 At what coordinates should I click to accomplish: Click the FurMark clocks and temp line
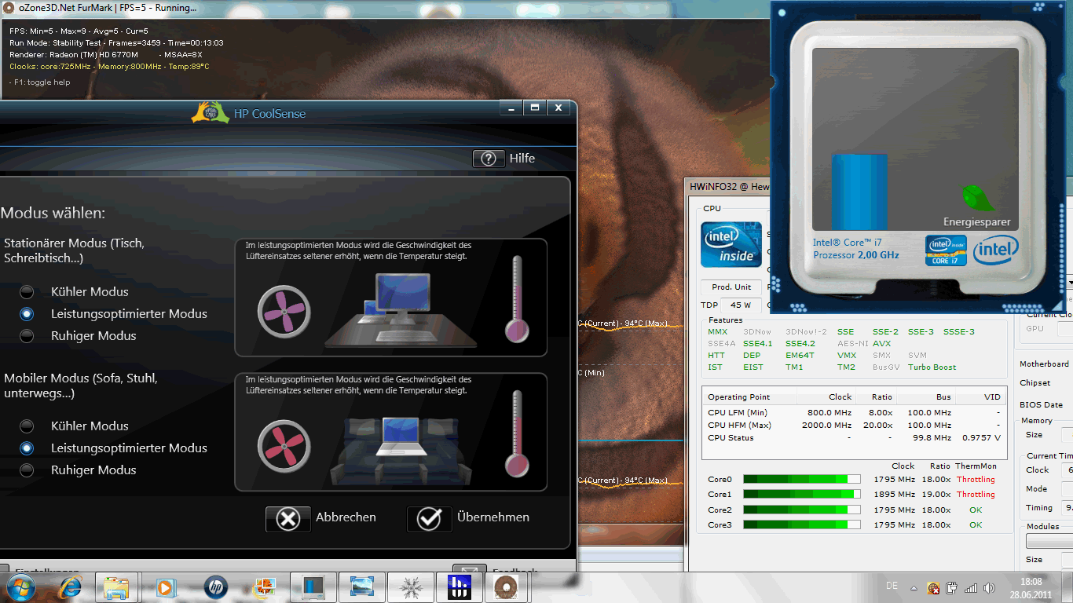pos(109,67)
